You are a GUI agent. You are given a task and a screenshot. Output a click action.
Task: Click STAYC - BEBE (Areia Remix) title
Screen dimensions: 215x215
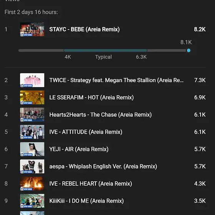84,29
